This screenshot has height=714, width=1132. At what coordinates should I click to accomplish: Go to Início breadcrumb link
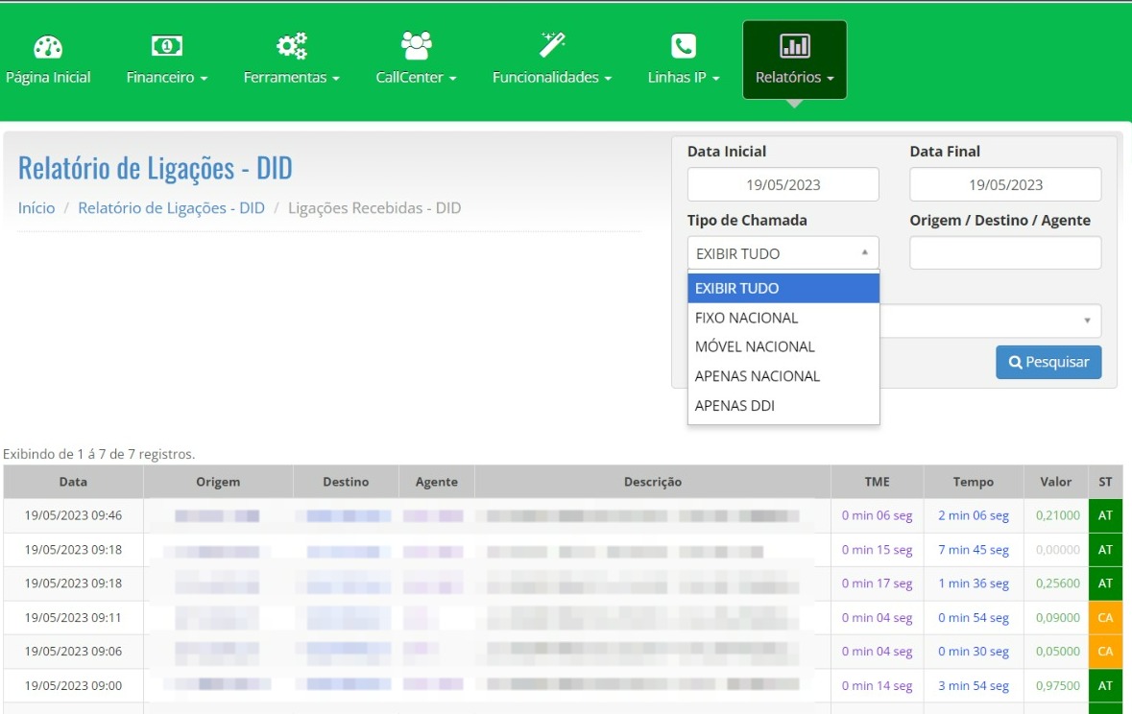(36, 208)
